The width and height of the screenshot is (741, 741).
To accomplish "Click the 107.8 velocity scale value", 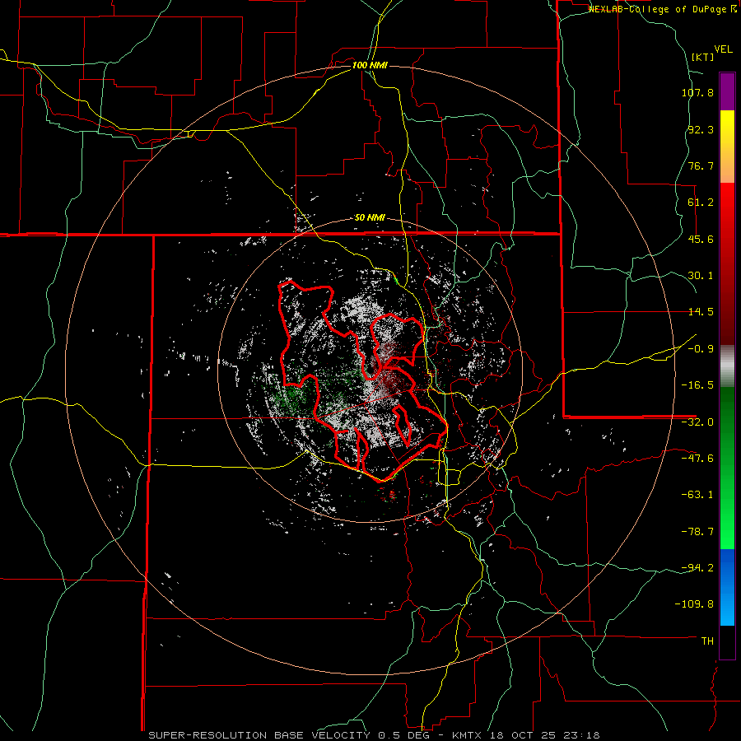I will tap(697, 92).
